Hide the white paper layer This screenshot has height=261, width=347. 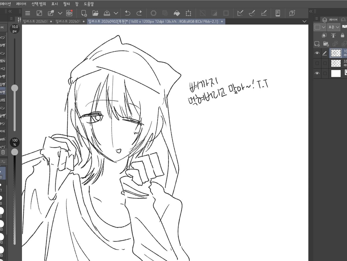tap(317, 73)
